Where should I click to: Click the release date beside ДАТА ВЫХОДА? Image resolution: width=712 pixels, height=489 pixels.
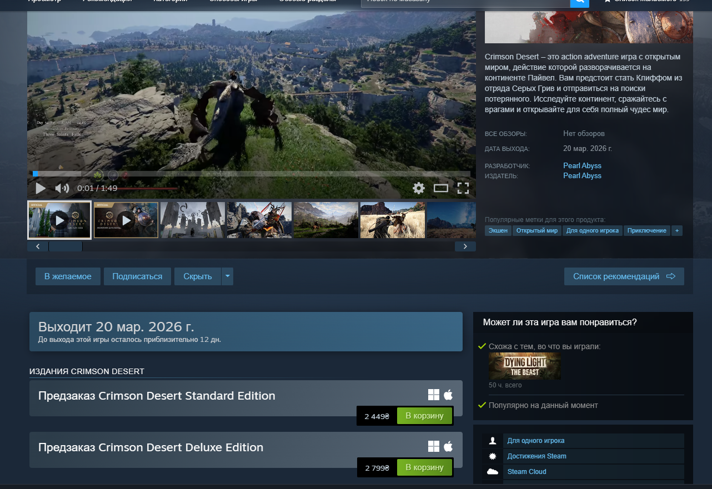588,149
